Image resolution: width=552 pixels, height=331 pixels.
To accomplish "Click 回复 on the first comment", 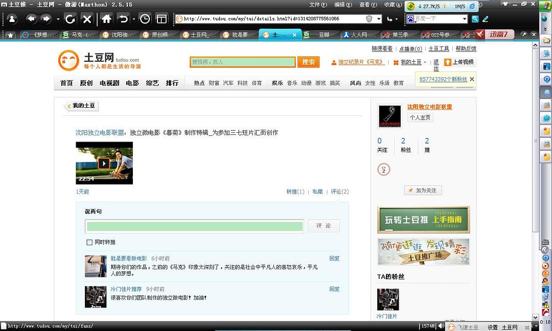I will click(x=334, y=258).
